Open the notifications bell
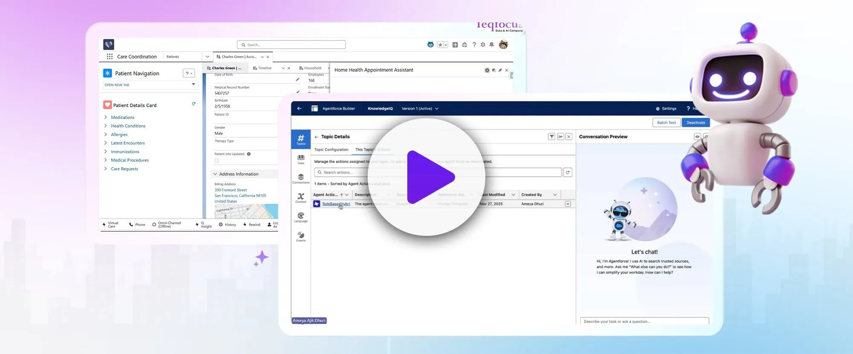Viewport: 853px width, 354px height. click(x=492, y=45)
